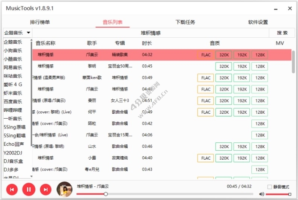Play the previous track

(x=12, y=189)
